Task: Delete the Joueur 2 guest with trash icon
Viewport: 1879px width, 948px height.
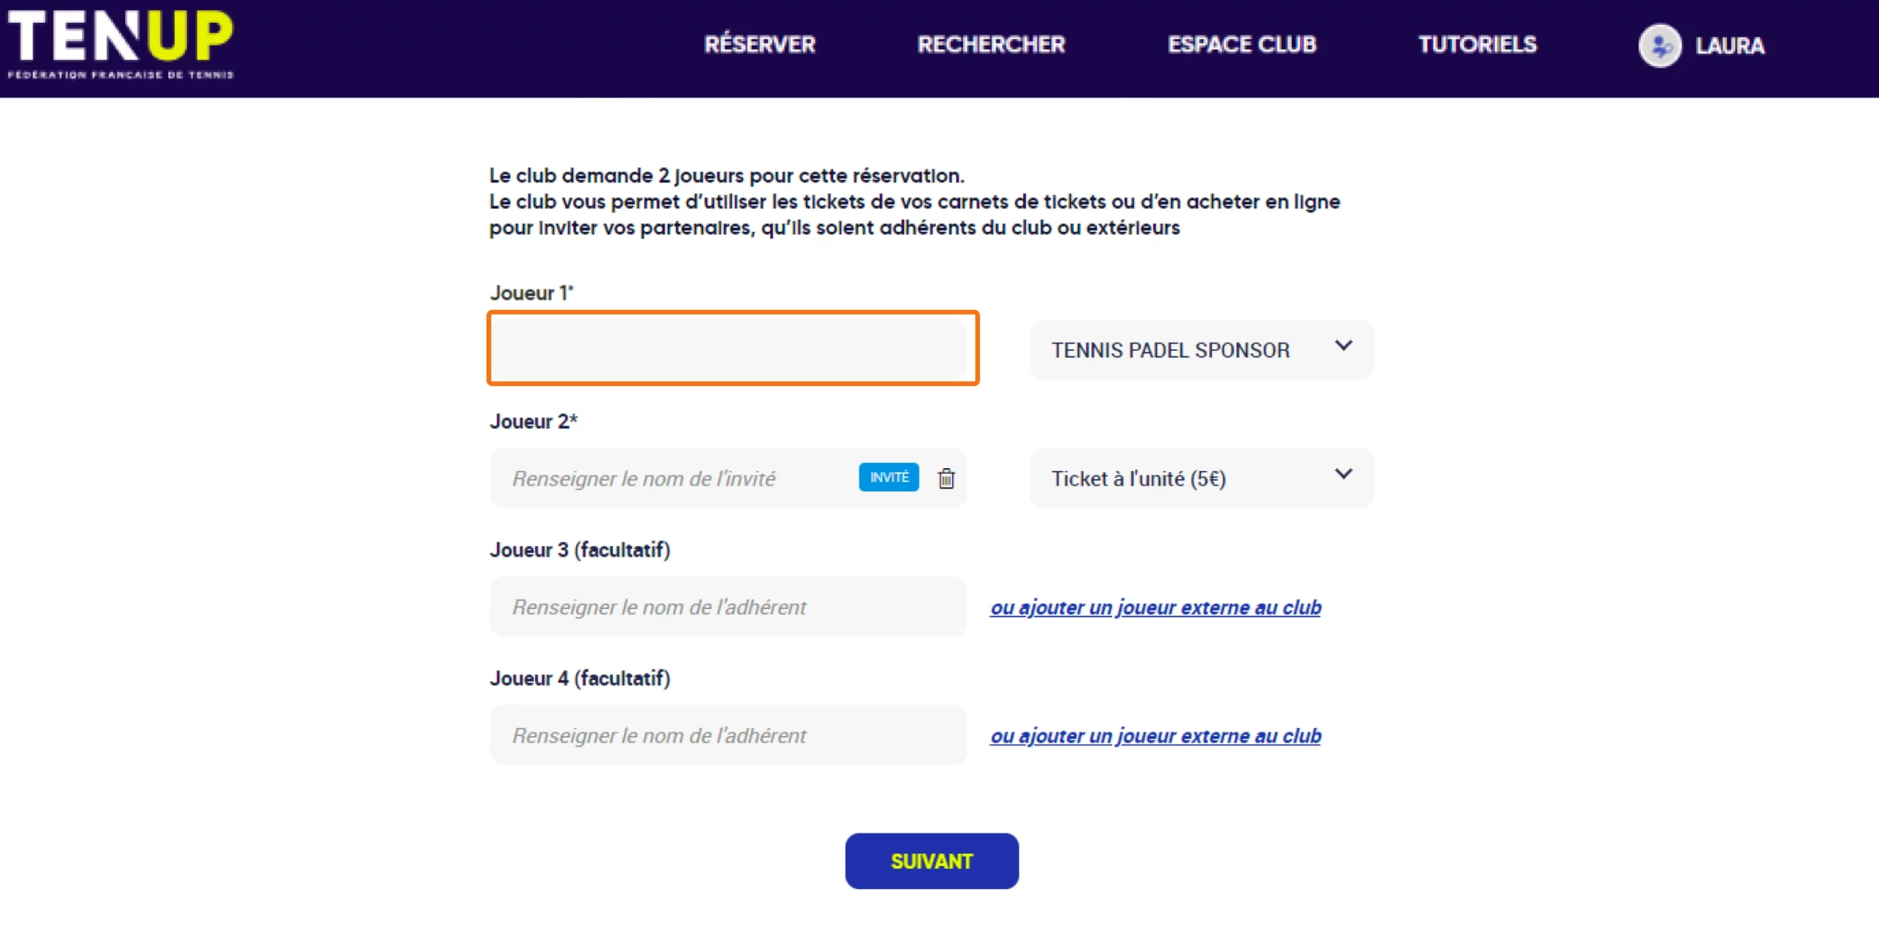Action: coord(946,478)
